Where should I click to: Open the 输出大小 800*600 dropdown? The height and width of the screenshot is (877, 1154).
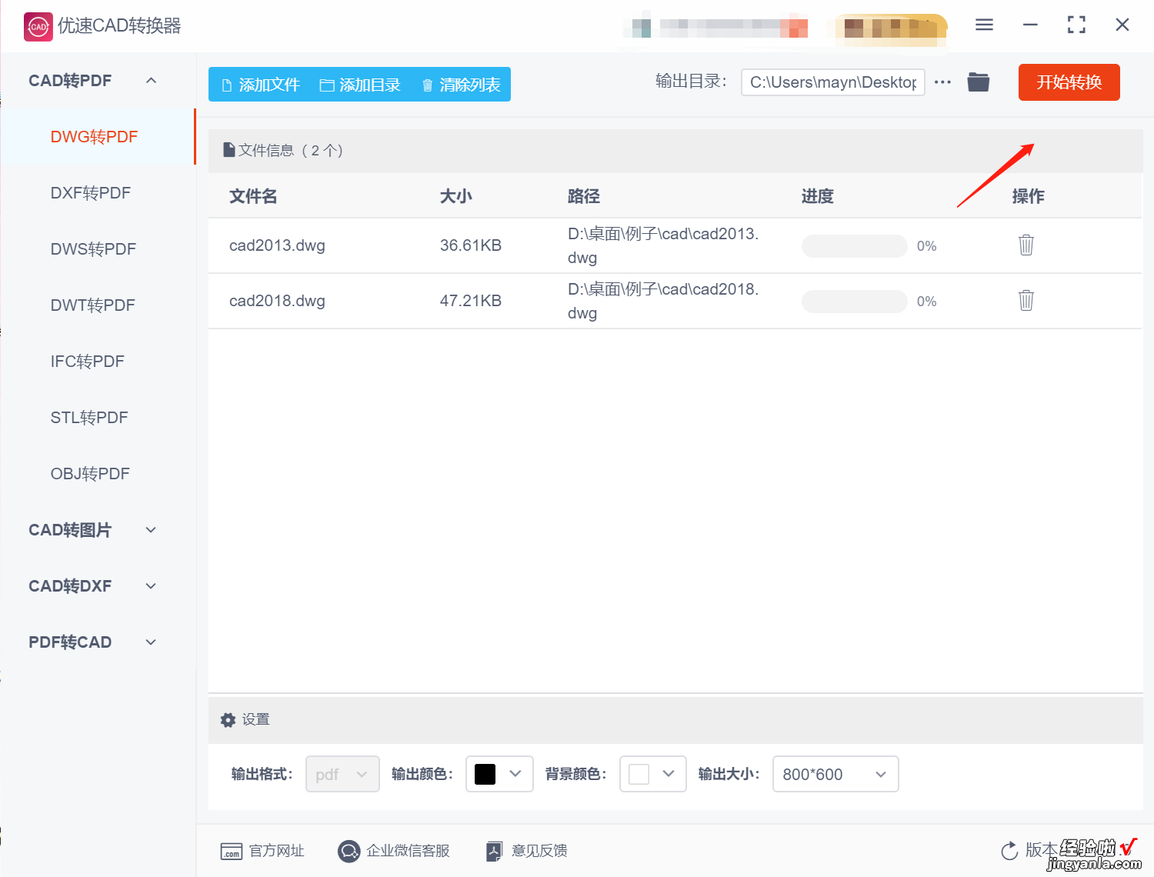pyautogui.click(x=835, y=774)
